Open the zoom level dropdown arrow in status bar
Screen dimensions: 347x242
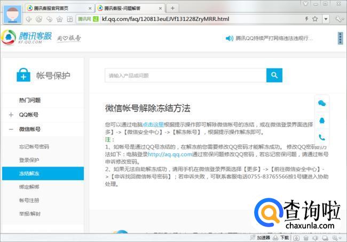[340, 238]
